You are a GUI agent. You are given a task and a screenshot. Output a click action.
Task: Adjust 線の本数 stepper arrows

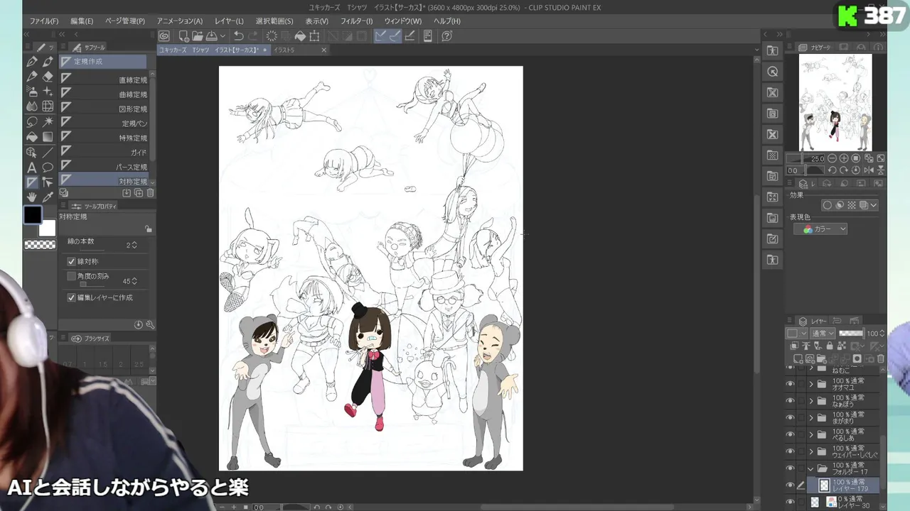coord(134,245)
